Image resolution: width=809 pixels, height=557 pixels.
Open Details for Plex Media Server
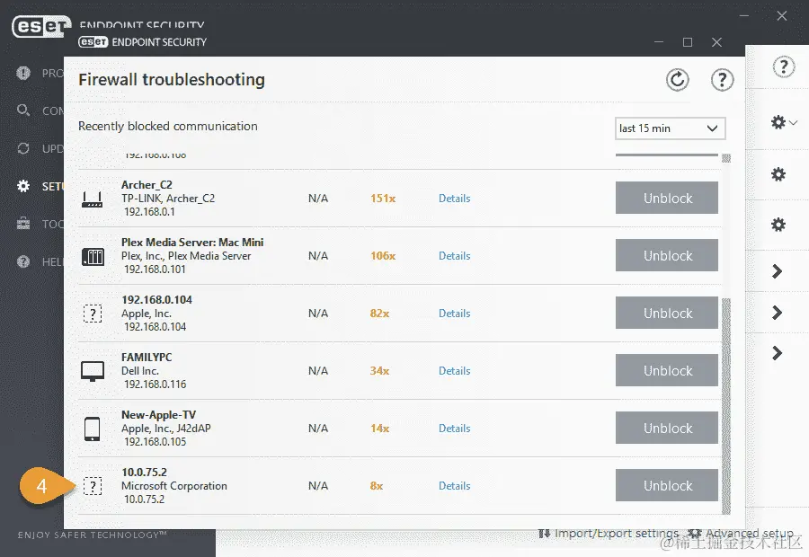click(455, 256)
